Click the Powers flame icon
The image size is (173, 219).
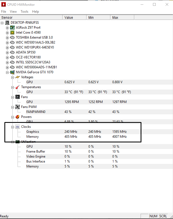pyautogui.click(x=18, y=117)
